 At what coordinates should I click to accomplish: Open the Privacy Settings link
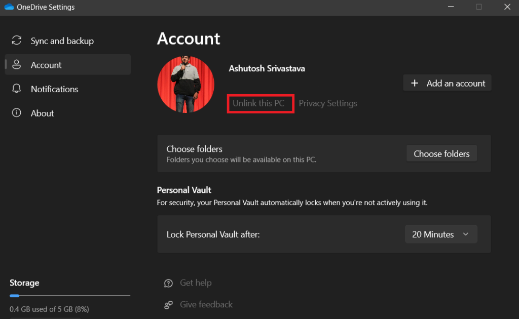click(327, 103)
